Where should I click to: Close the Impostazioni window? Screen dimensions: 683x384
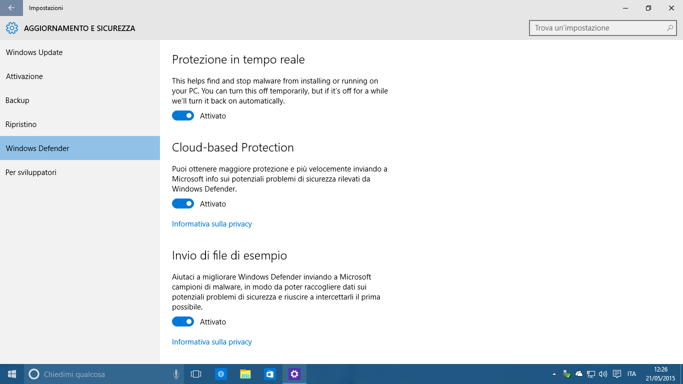tap(671, 8)
